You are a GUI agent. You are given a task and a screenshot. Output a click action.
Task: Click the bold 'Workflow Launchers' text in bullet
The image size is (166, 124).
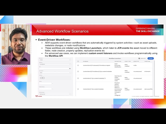coord(91,48)
